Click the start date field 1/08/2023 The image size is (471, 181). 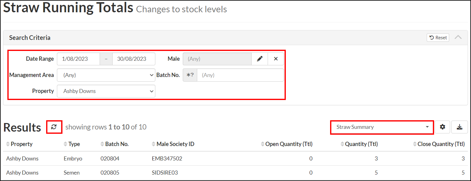[x=78, y=59]
